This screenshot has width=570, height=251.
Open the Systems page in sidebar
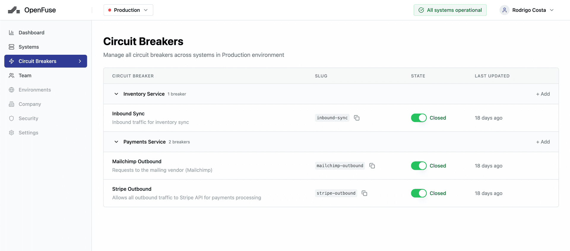point(29,47)
